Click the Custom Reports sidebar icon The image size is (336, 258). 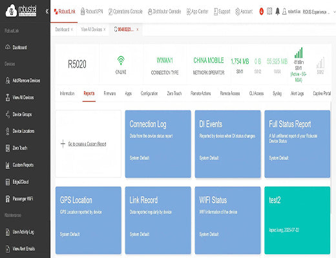8,165
